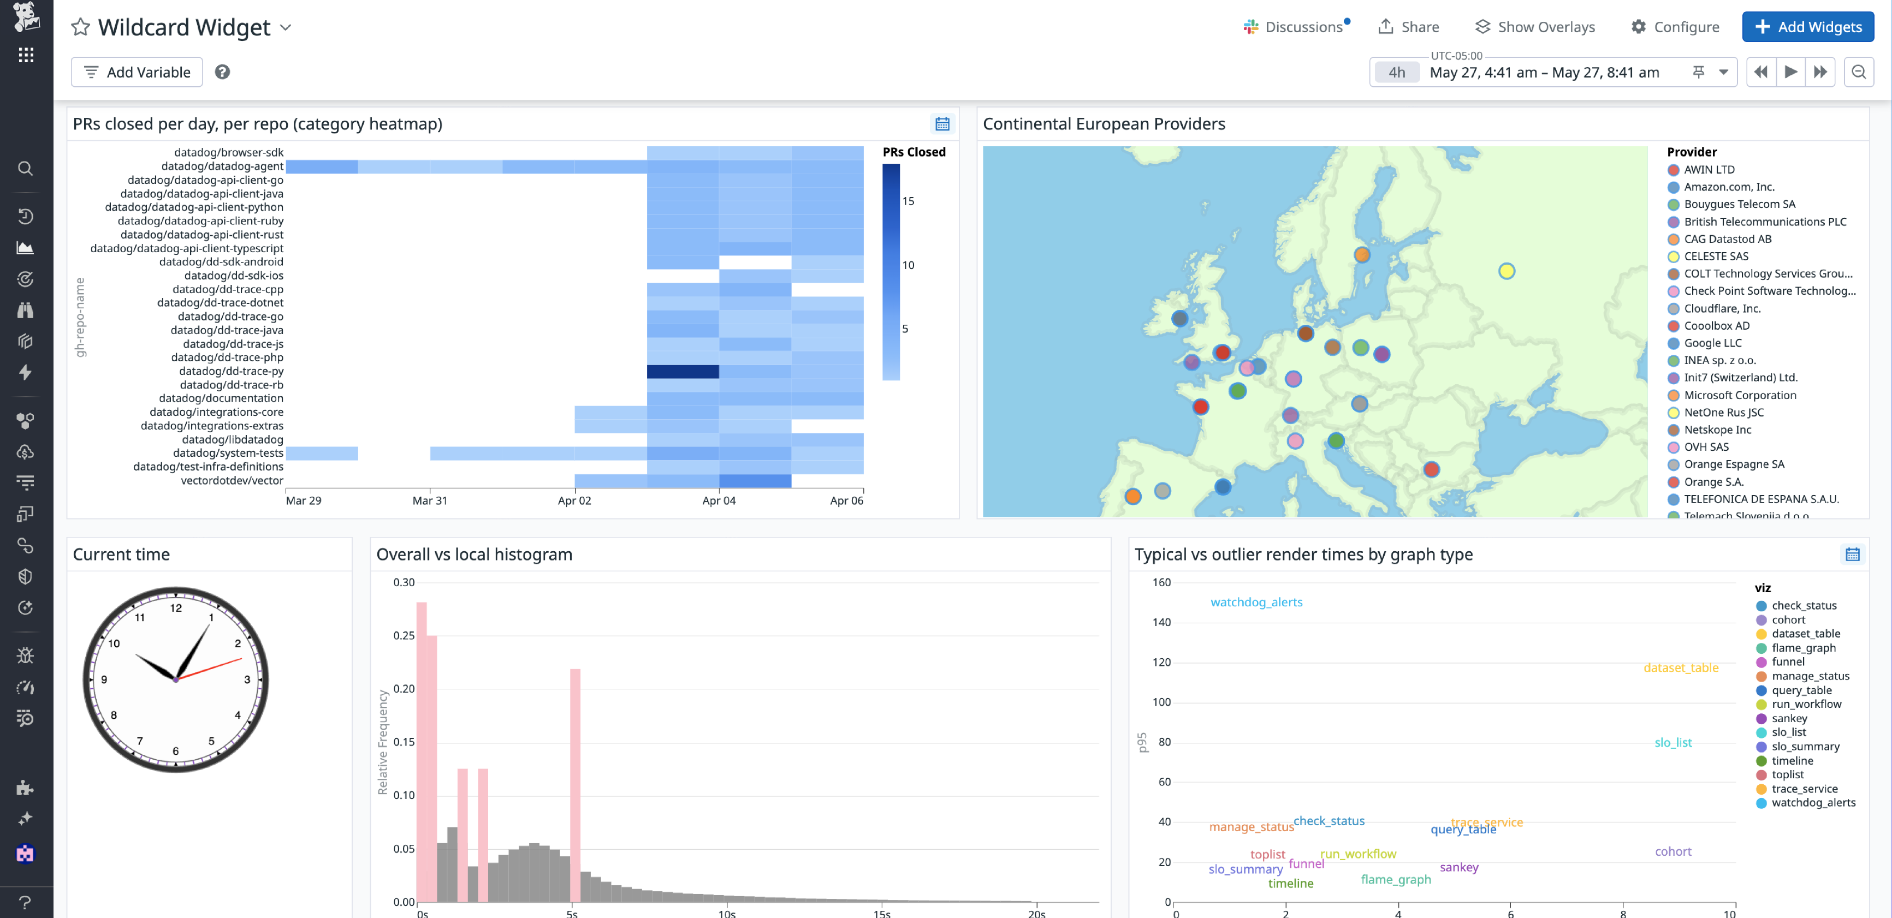Expand the Wildcard Widget title dropdown
1892x918 pixels.
287,27
